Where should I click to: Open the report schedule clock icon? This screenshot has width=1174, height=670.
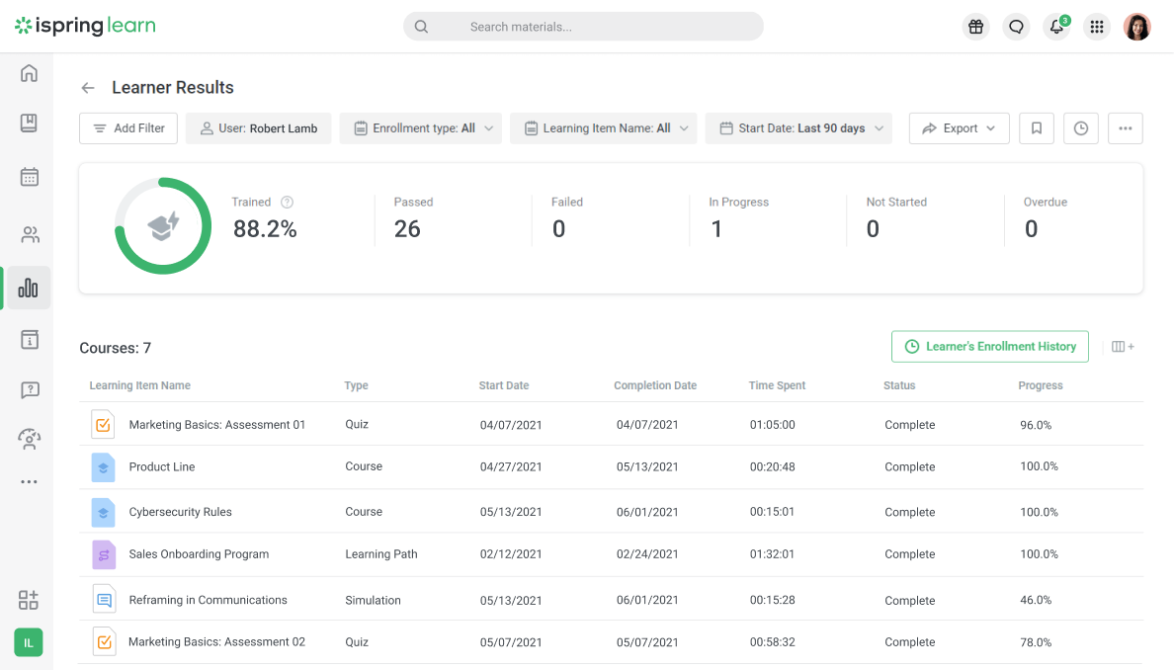tap(1080, 127)
